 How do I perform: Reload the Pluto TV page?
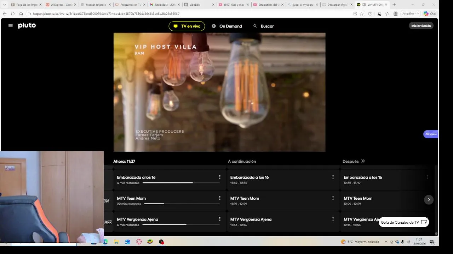pos(13,14)
